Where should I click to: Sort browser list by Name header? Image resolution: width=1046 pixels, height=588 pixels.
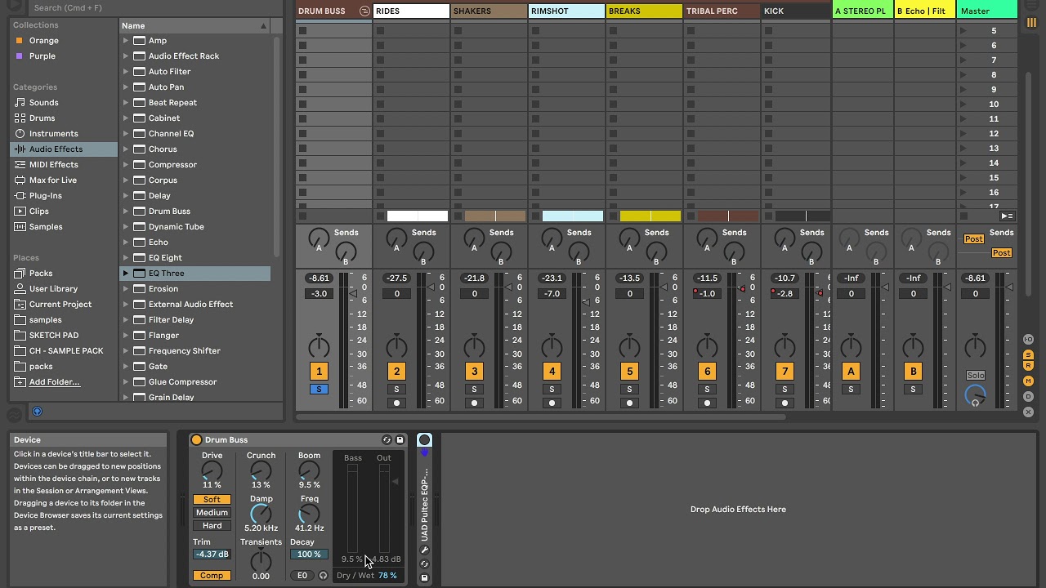[x=195, y=26]
